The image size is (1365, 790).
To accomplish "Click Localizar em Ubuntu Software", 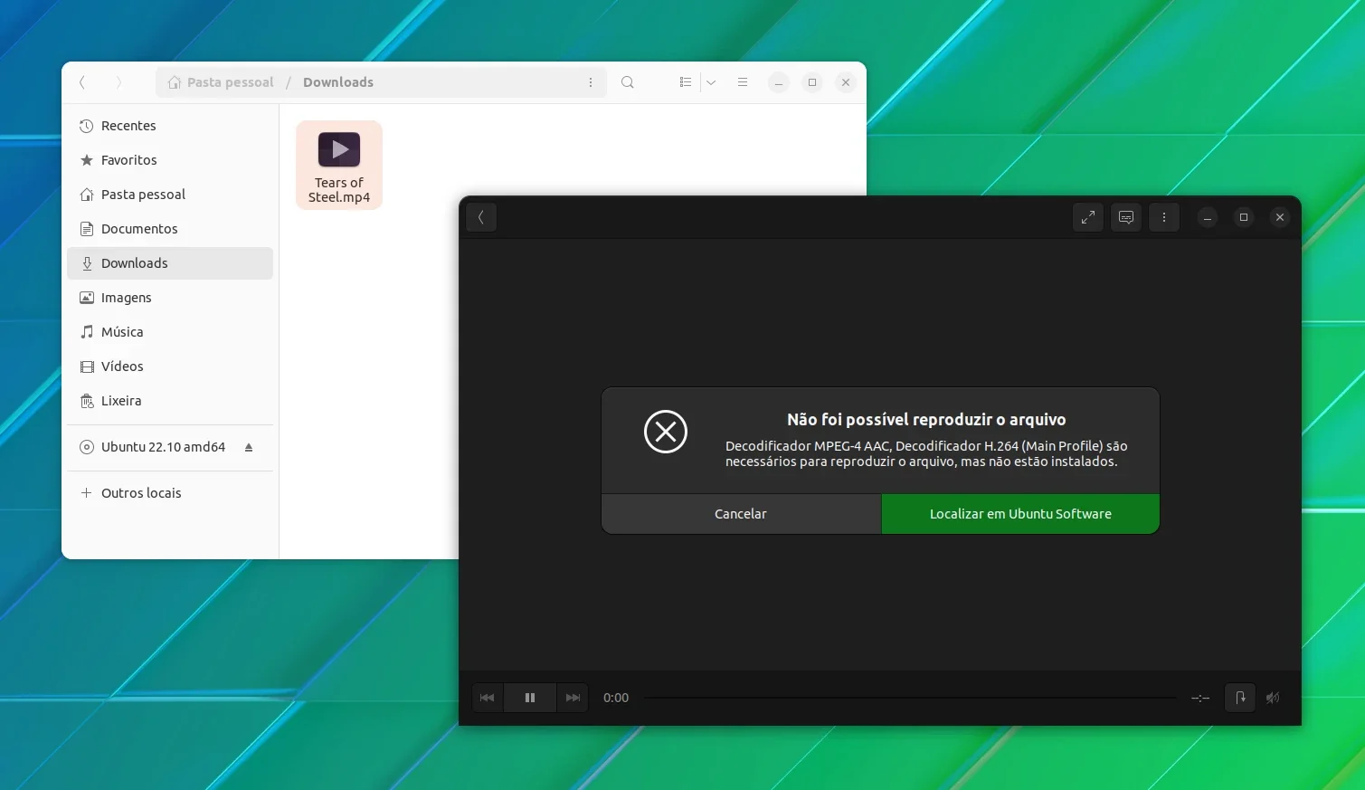I will (x=1020, y=514).
